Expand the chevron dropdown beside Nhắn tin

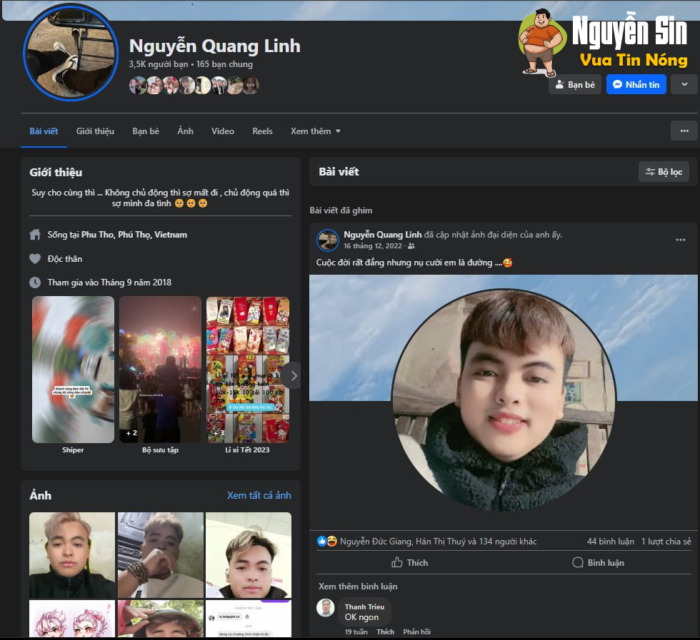click(685, 84)
